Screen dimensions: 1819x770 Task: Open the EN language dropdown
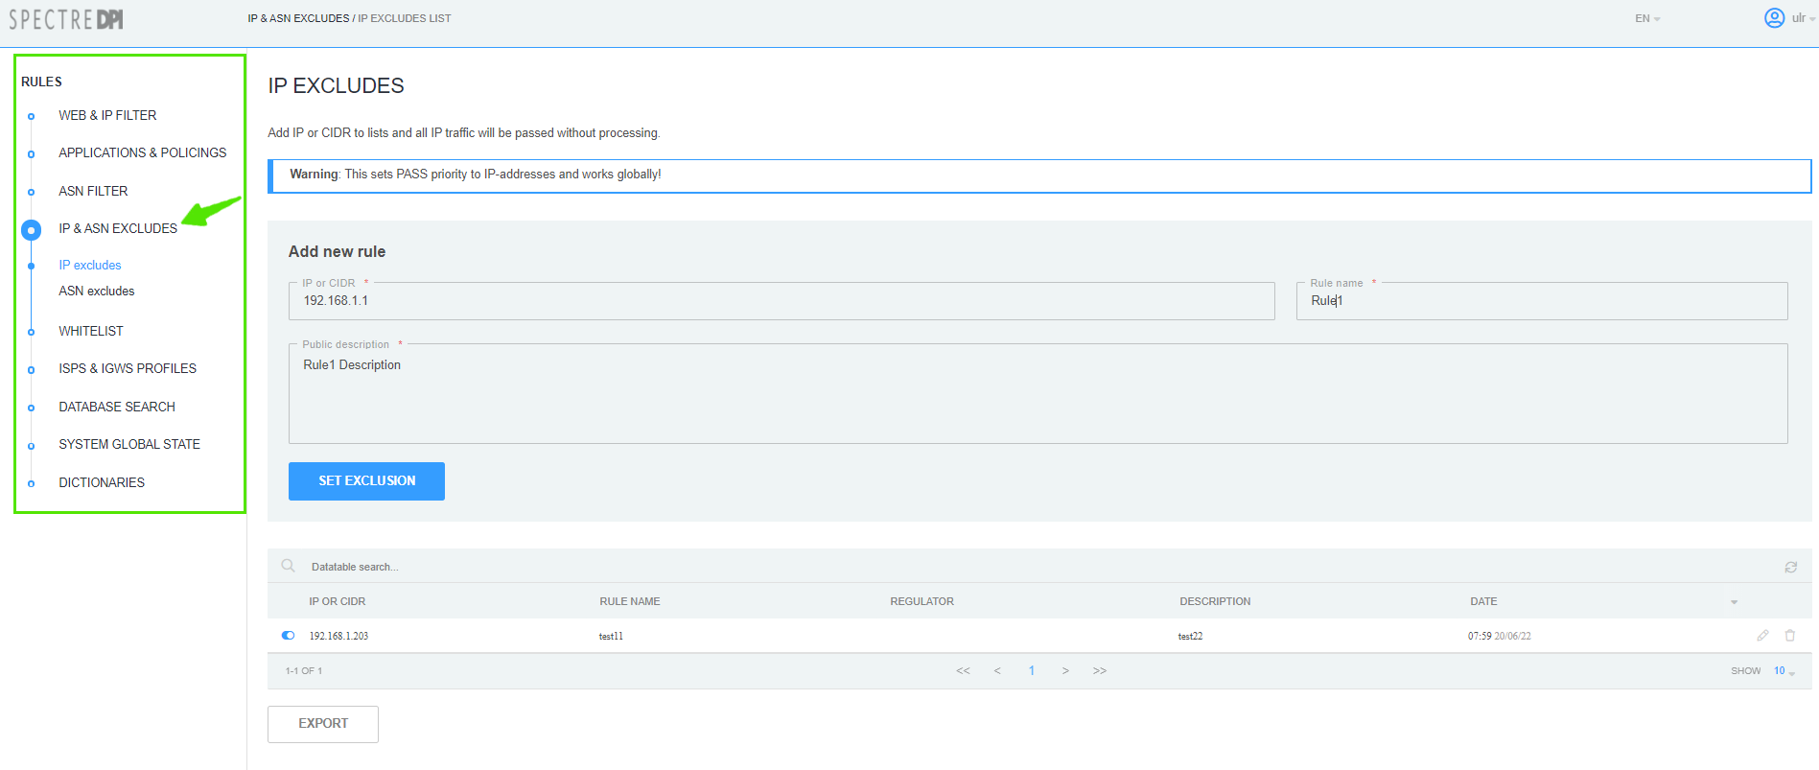(x=1646, y=19)
